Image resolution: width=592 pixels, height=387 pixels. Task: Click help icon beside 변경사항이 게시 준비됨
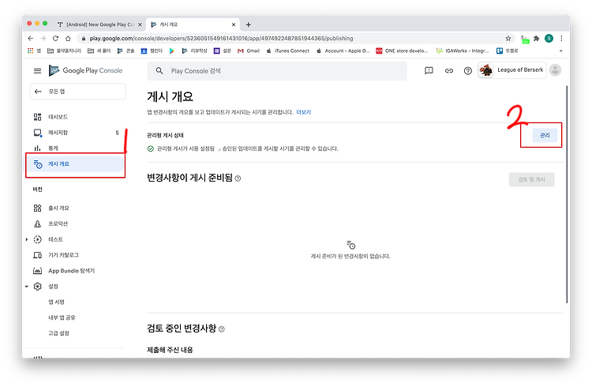pos(238,178)
